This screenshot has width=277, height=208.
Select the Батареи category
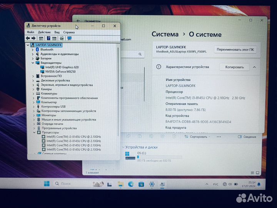coord(46,59)
